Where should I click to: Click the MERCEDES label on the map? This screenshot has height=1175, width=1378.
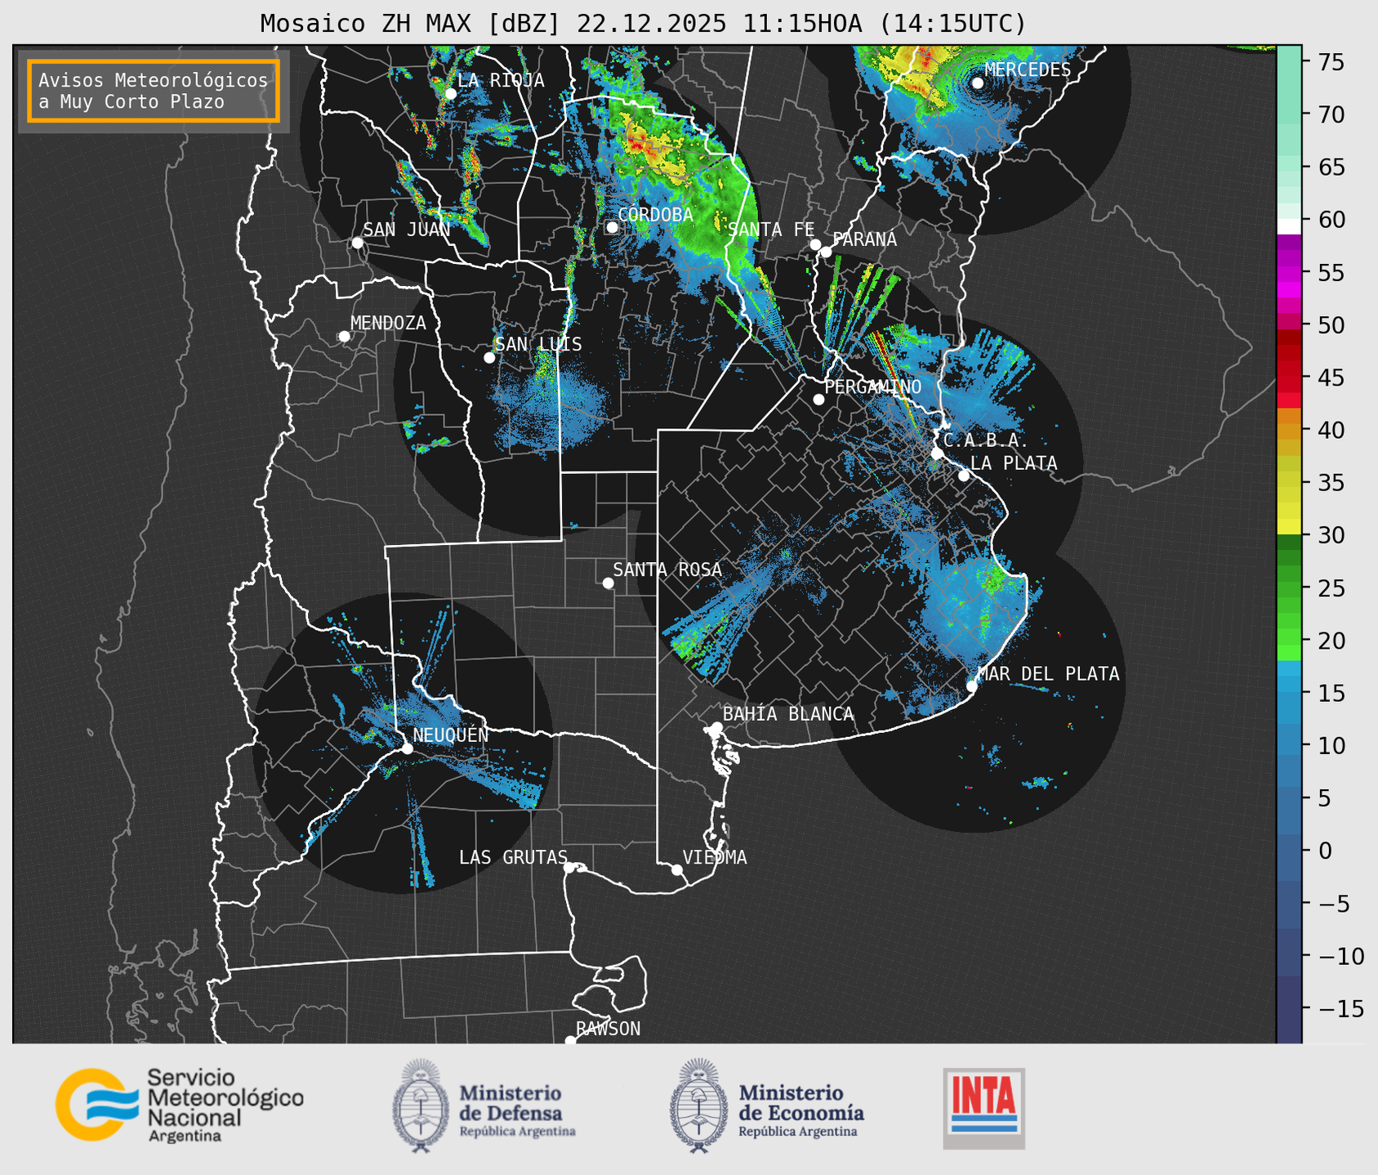pos(1028,69)
